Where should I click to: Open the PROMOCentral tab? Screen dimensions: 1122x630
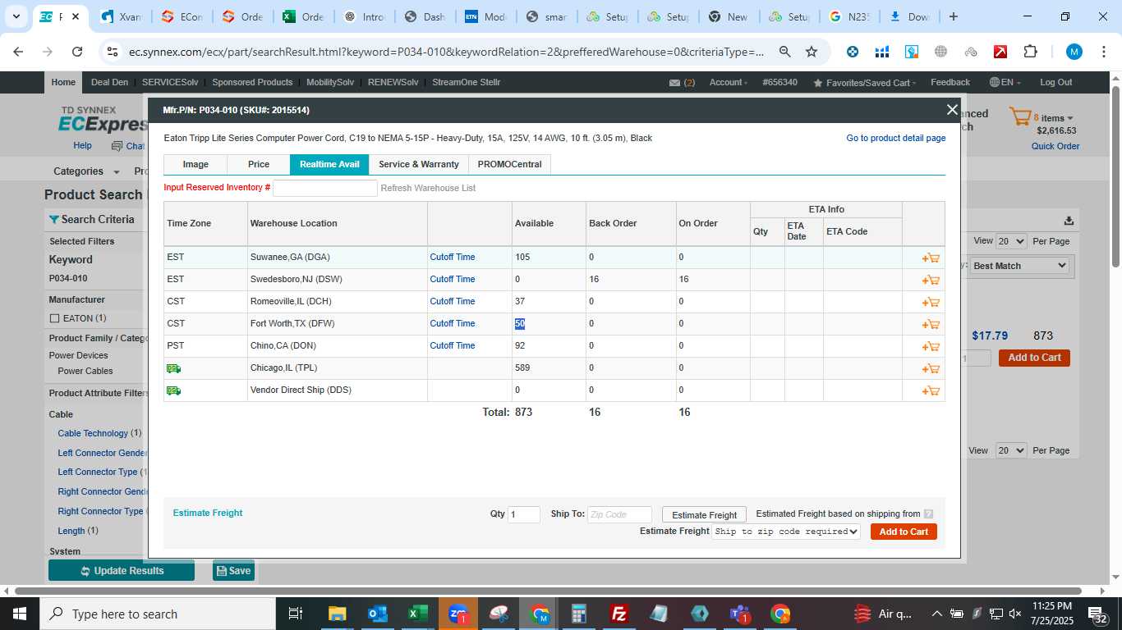pos(509,165)
